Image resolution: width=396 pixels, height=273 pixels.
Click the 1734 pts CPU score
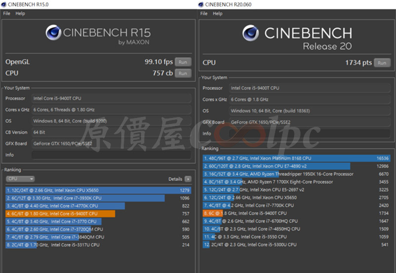point(358,63)
